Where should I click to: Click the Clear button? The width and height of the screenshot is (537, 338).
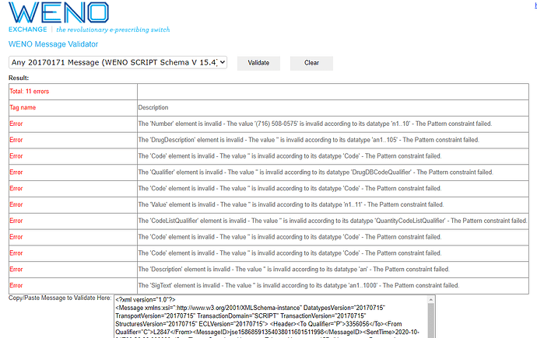coord(311,63)
